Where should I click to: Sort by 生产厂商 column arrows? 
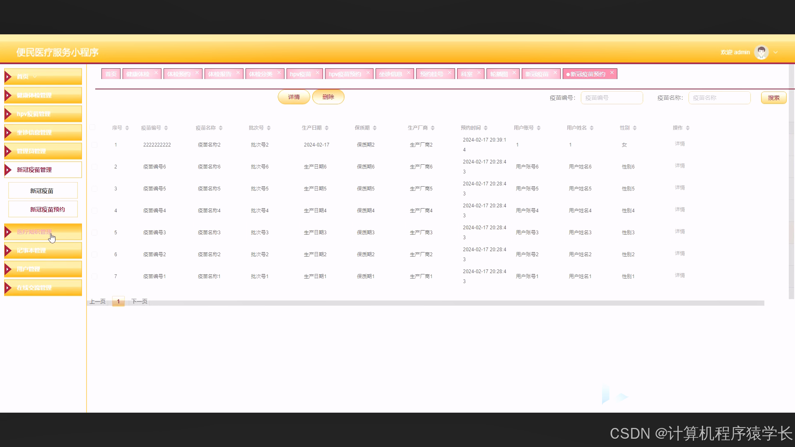tap(432, 128)
